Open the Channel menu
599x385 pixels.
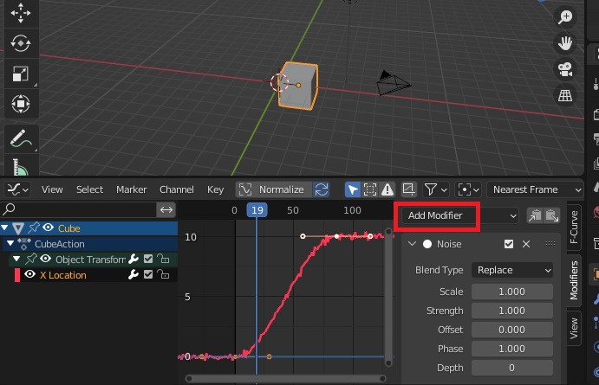click(177, 189)
